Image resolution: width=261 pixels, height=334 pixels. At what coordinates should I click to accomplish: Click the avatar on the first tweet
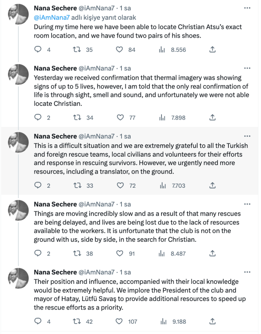coord(18,14)
